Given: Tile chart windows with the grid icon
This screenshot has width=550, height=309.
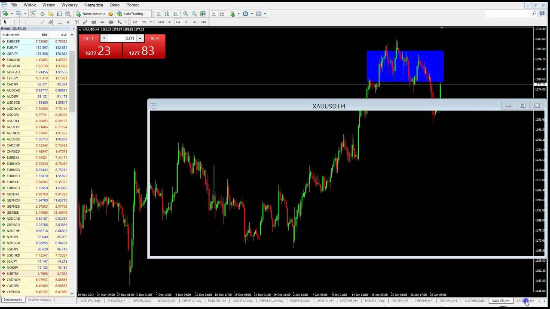Looking at the screenshot, I should click(x=203, y=14).
